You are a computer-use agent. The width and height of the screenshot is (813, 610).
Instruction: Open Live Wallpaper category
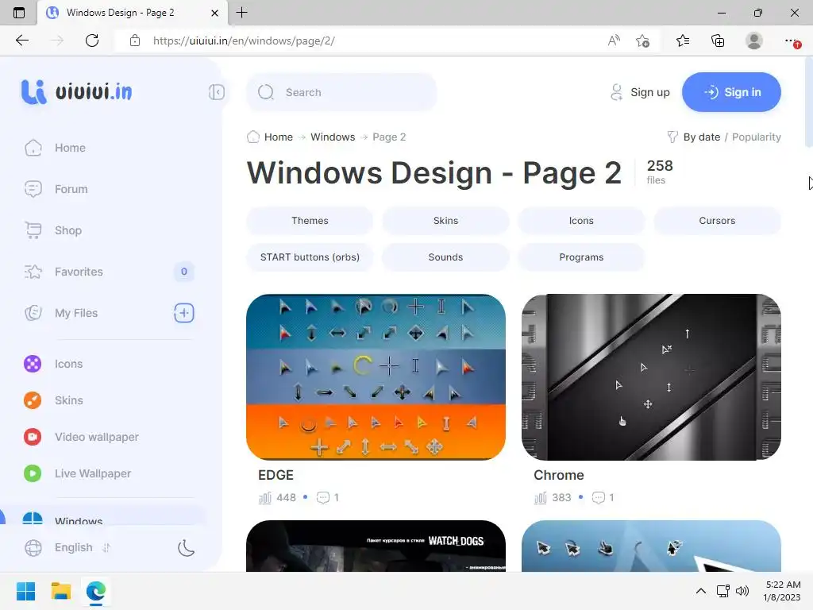[x=93, y=473]
